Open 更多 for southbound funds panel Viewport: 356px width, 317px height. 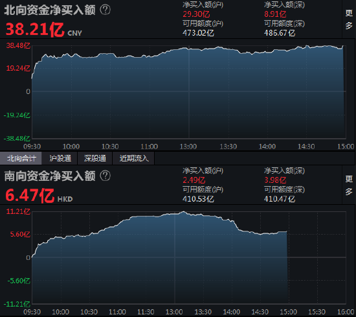pyautogui.click(x=349, y=185)
